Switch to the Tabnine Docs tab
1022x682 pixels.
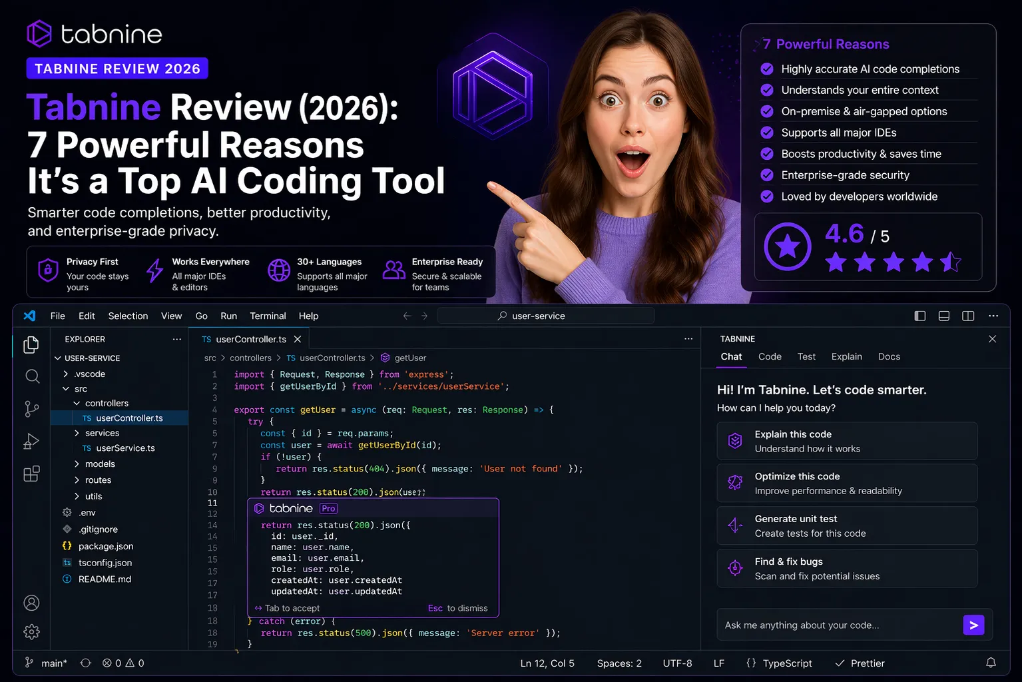(x=889, y=356)
